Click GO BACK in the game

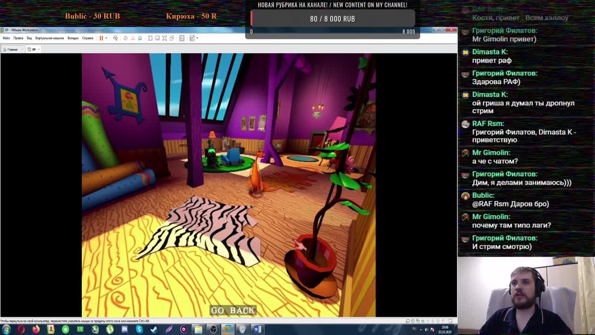[233, 310]
